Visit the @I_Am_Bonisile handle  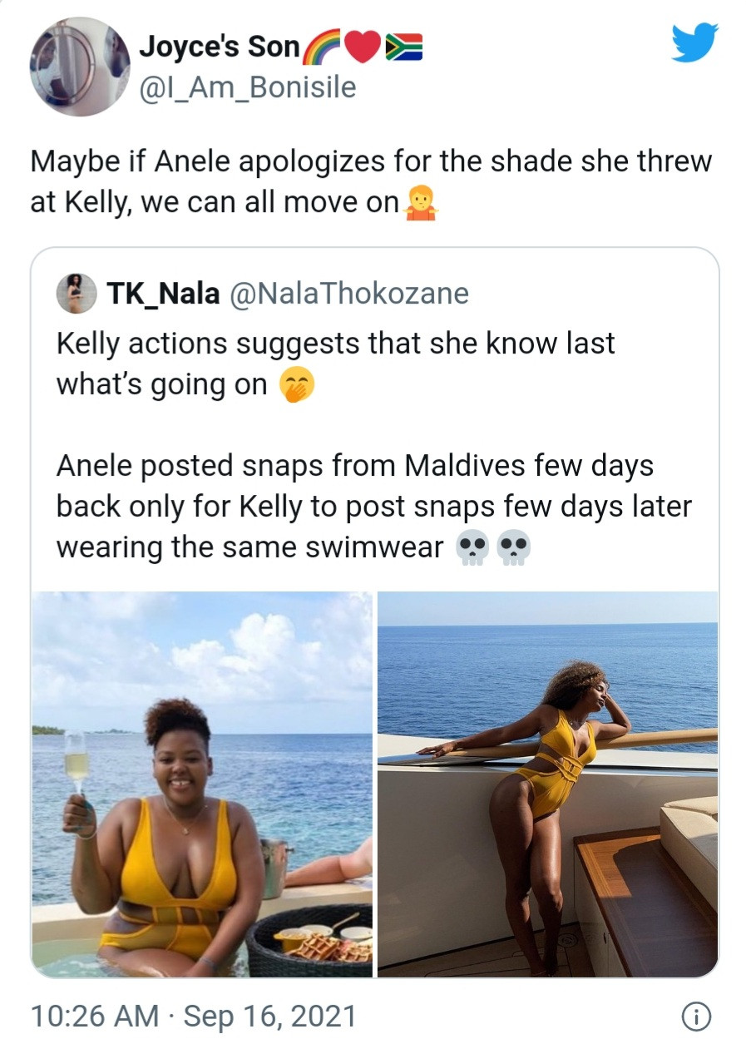point(246,86)
